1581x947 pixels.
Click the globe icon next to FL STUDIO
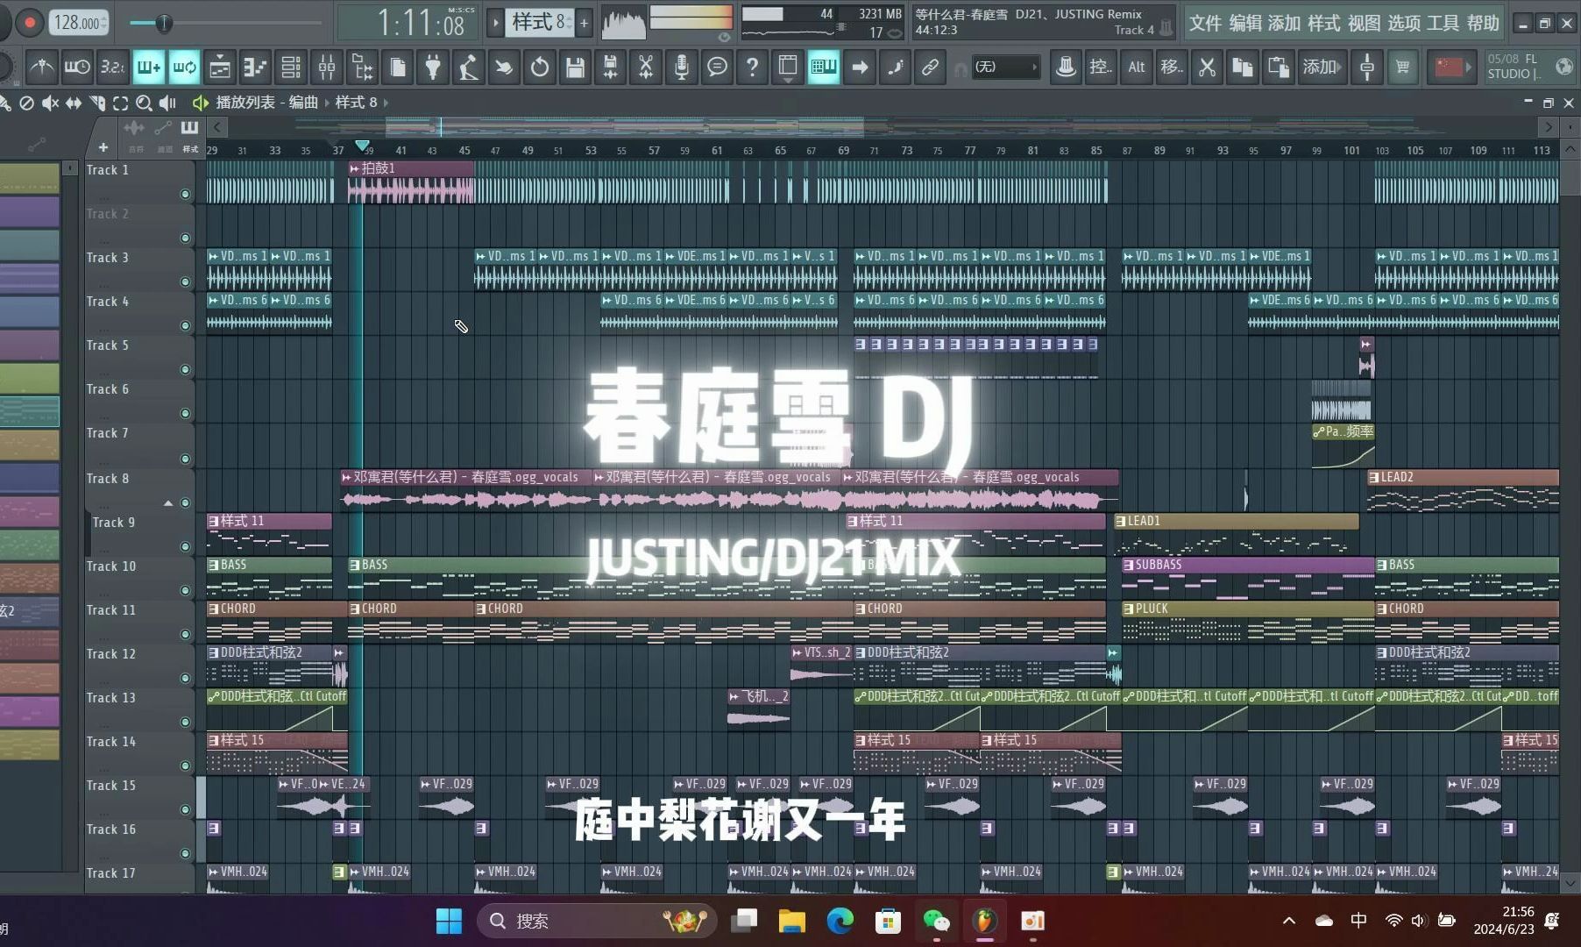click(1564, 67)
